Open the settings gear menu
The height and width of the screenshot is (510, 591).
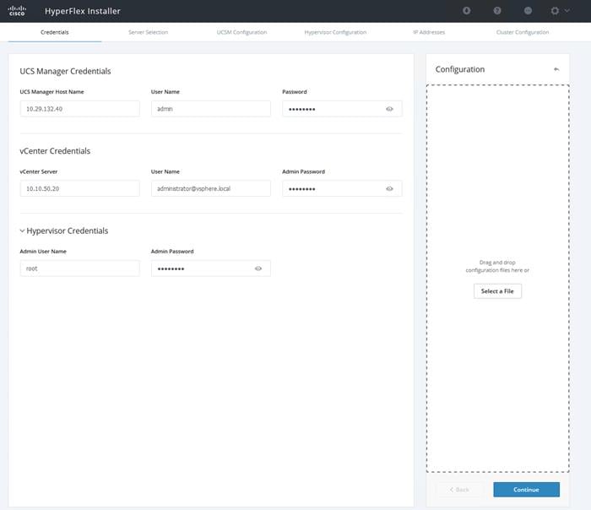tap(555, 10)
